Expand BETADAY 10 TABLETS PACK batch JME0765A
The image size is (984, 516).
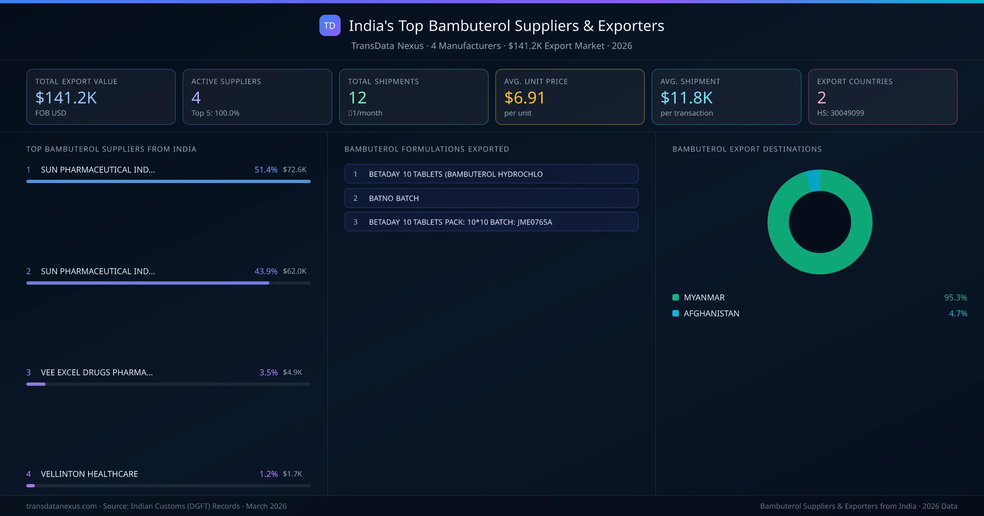point(492,222)
